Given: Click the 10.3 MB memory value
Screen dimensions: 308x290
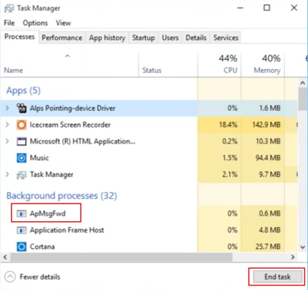Looking at the screenshot, I should (268, 141).
